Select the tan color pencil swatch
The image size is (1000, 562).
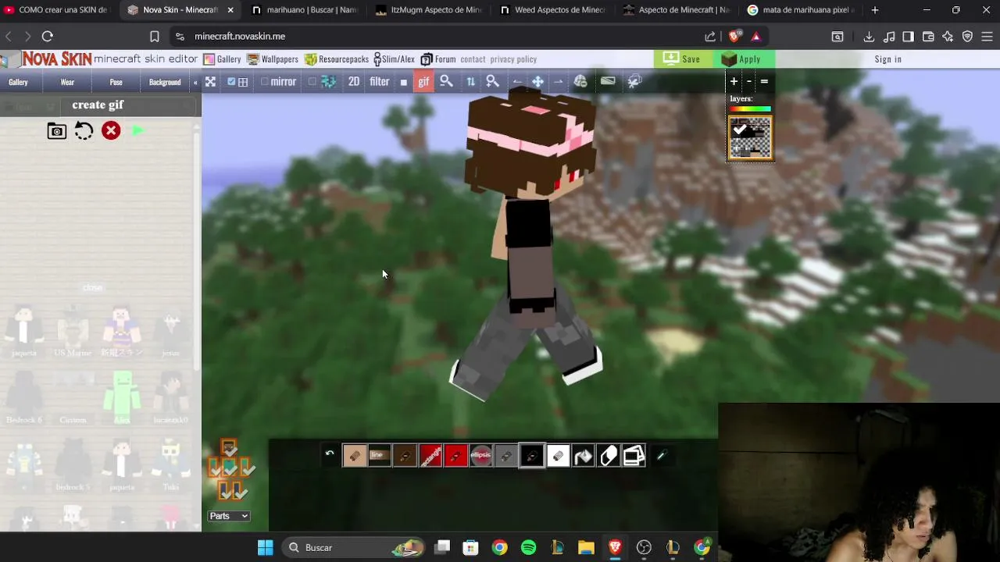[354, 455]
